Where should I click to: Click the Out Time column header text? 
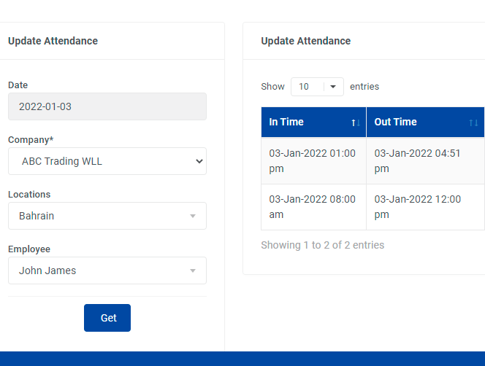click(x=395, y=122)
